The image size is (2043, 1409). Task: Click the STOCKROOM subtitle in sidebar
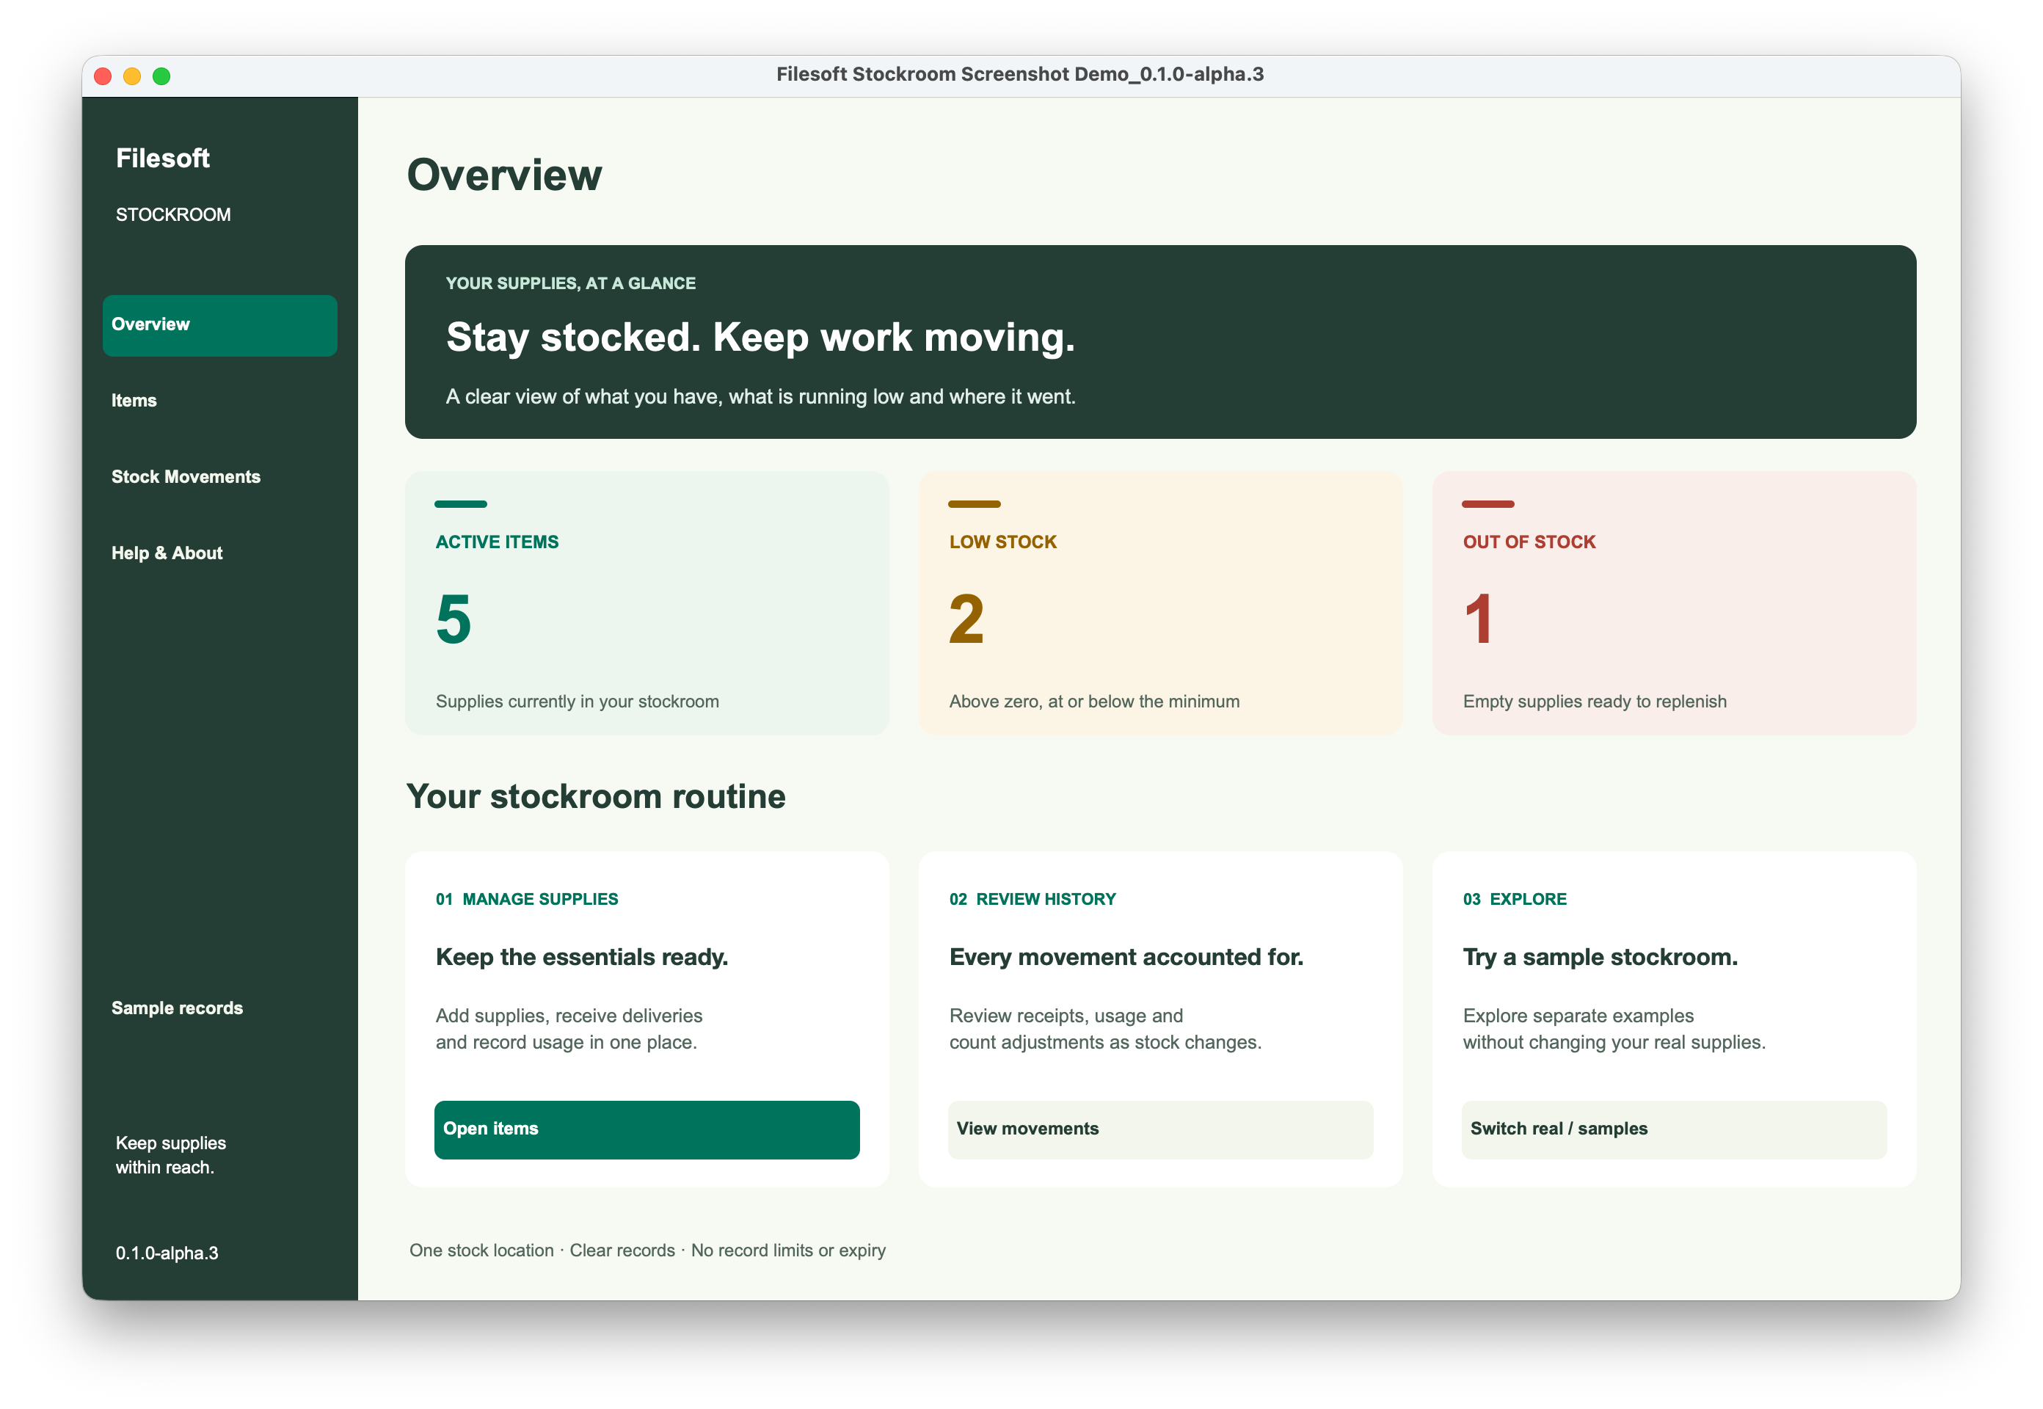pyautogui.click(x=173, y=214)
